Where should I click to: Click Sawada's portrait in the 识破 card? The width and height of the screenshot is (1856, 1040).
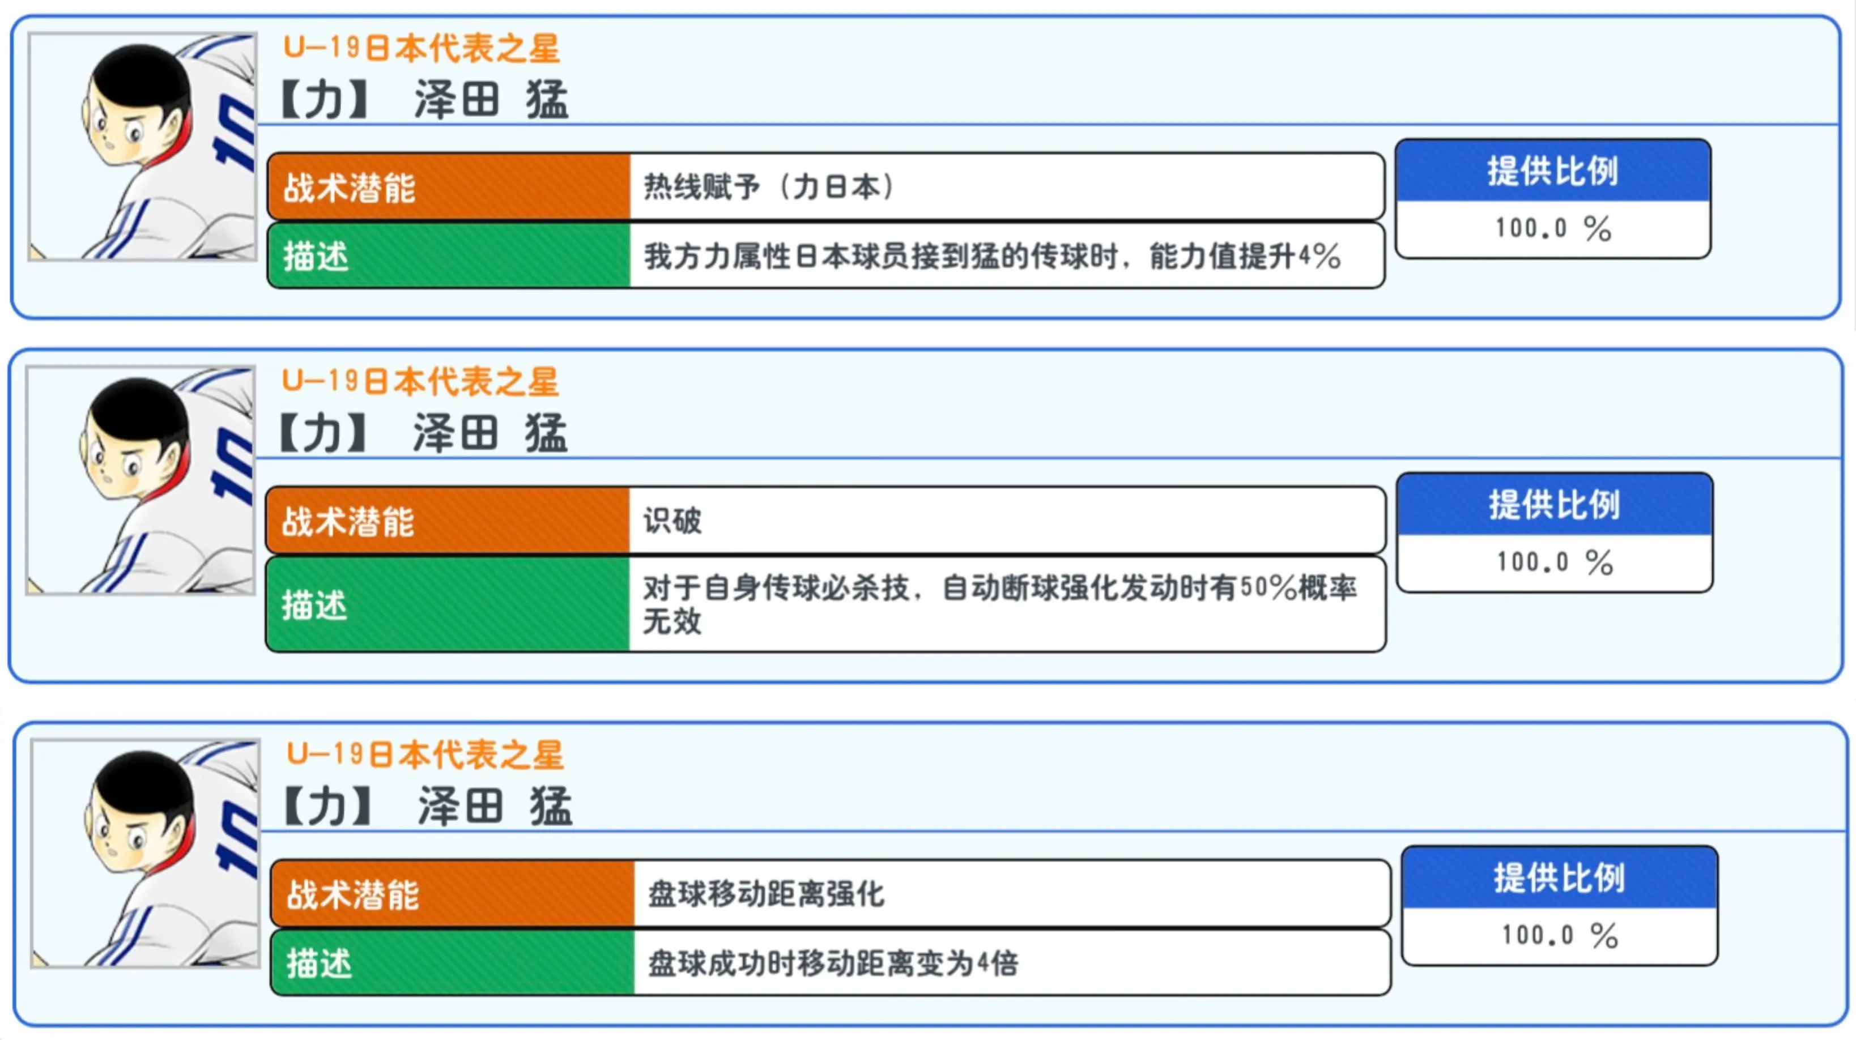(x=141, y=480)
